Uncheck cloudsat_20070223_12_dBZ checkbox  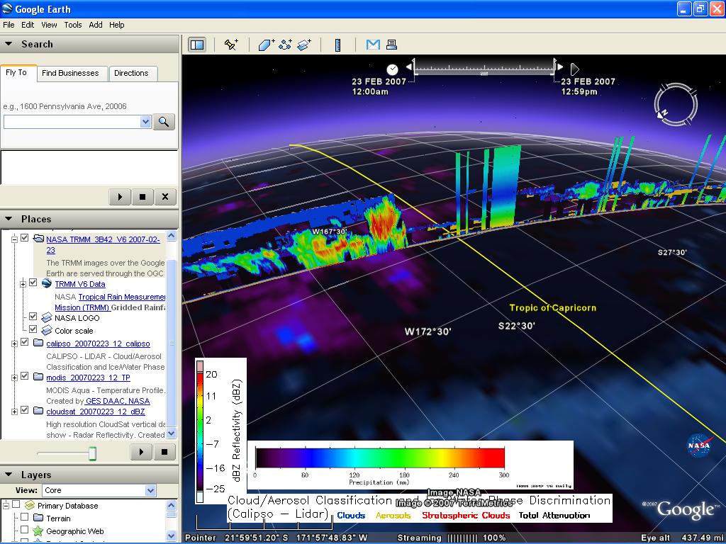(25, 410)
